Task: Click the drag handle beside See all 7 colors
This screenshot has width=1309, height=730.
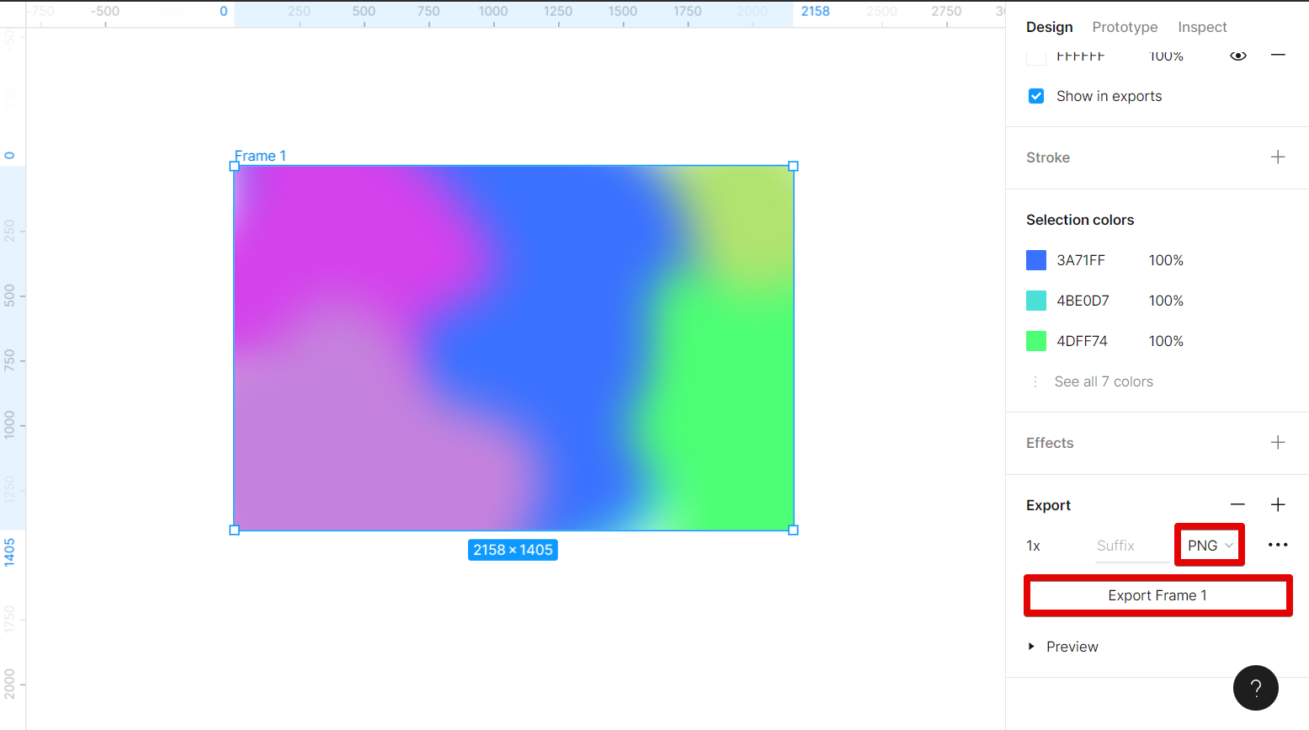Action: click(x=1035, y=382)
